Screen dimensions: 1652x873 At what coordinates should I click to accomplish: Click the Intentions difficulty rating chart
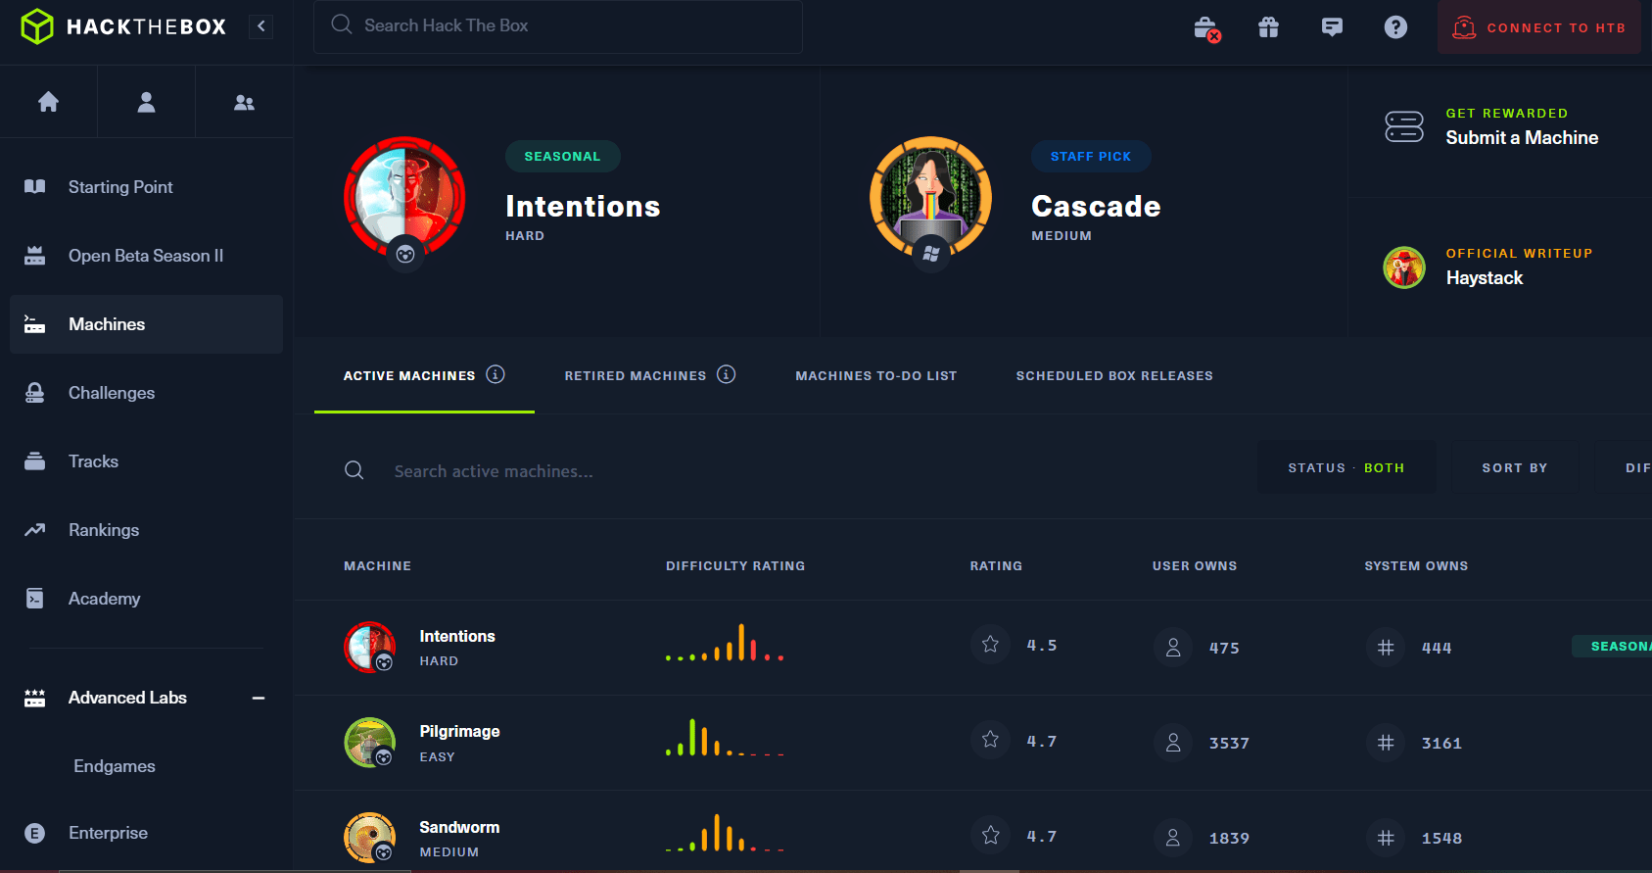[x=725, y=642]
